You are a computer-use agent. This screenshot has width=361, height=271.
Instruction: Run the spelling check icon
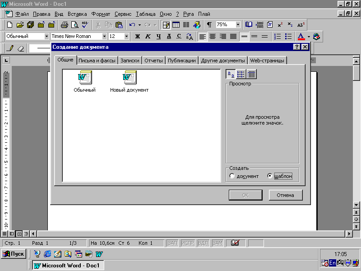85,25
